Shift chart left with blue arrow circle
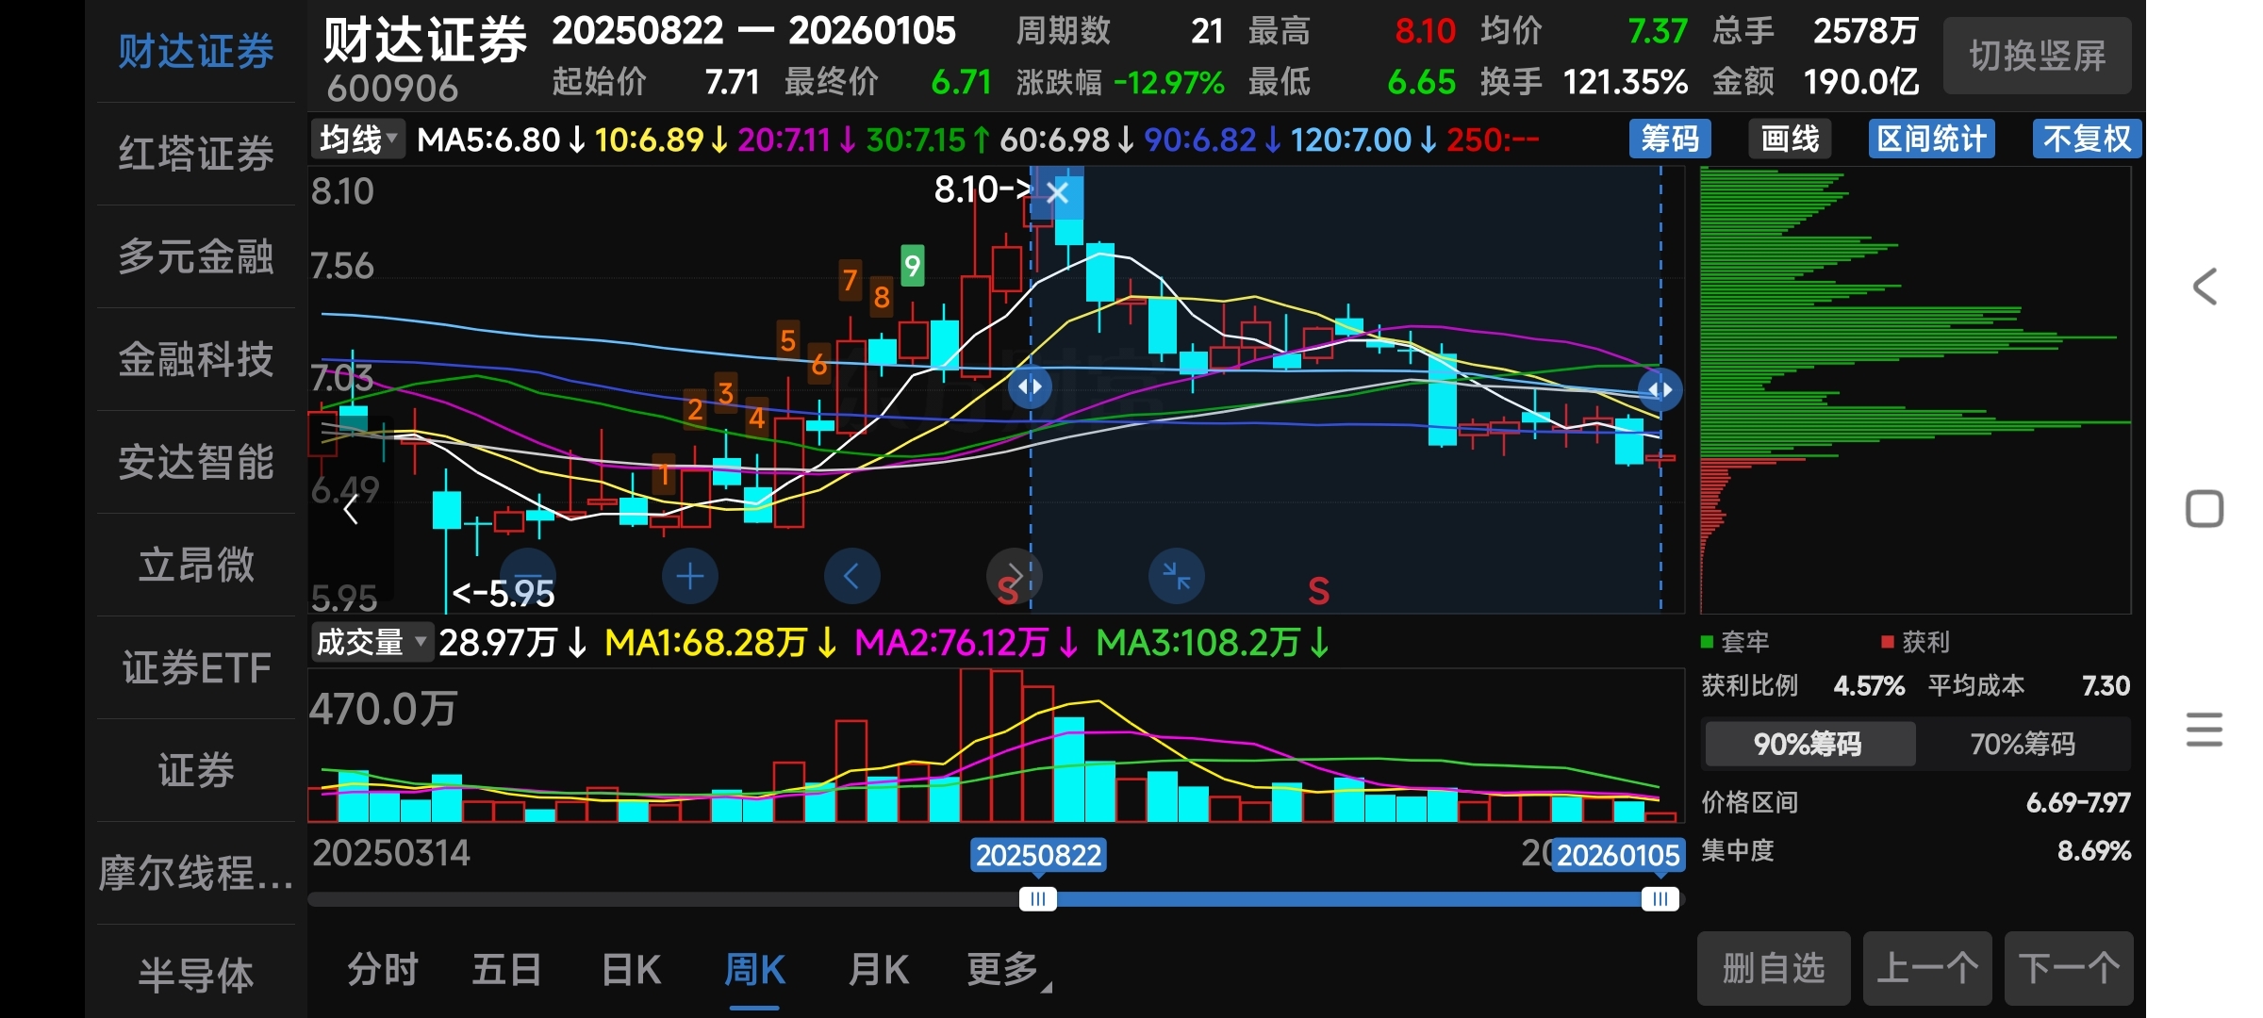 [851, 576]
